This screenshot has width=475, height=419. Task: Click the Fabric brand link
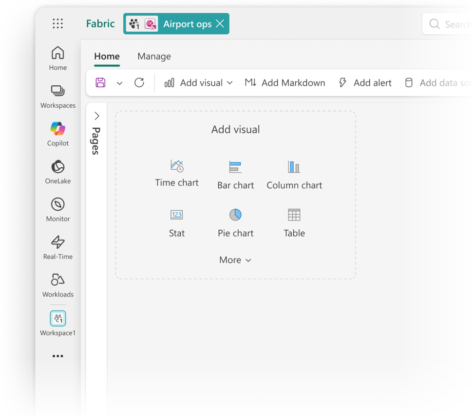[100, 24]
